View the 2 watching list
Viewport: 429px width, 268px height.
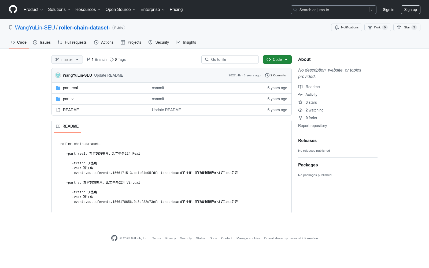[311, 110]
